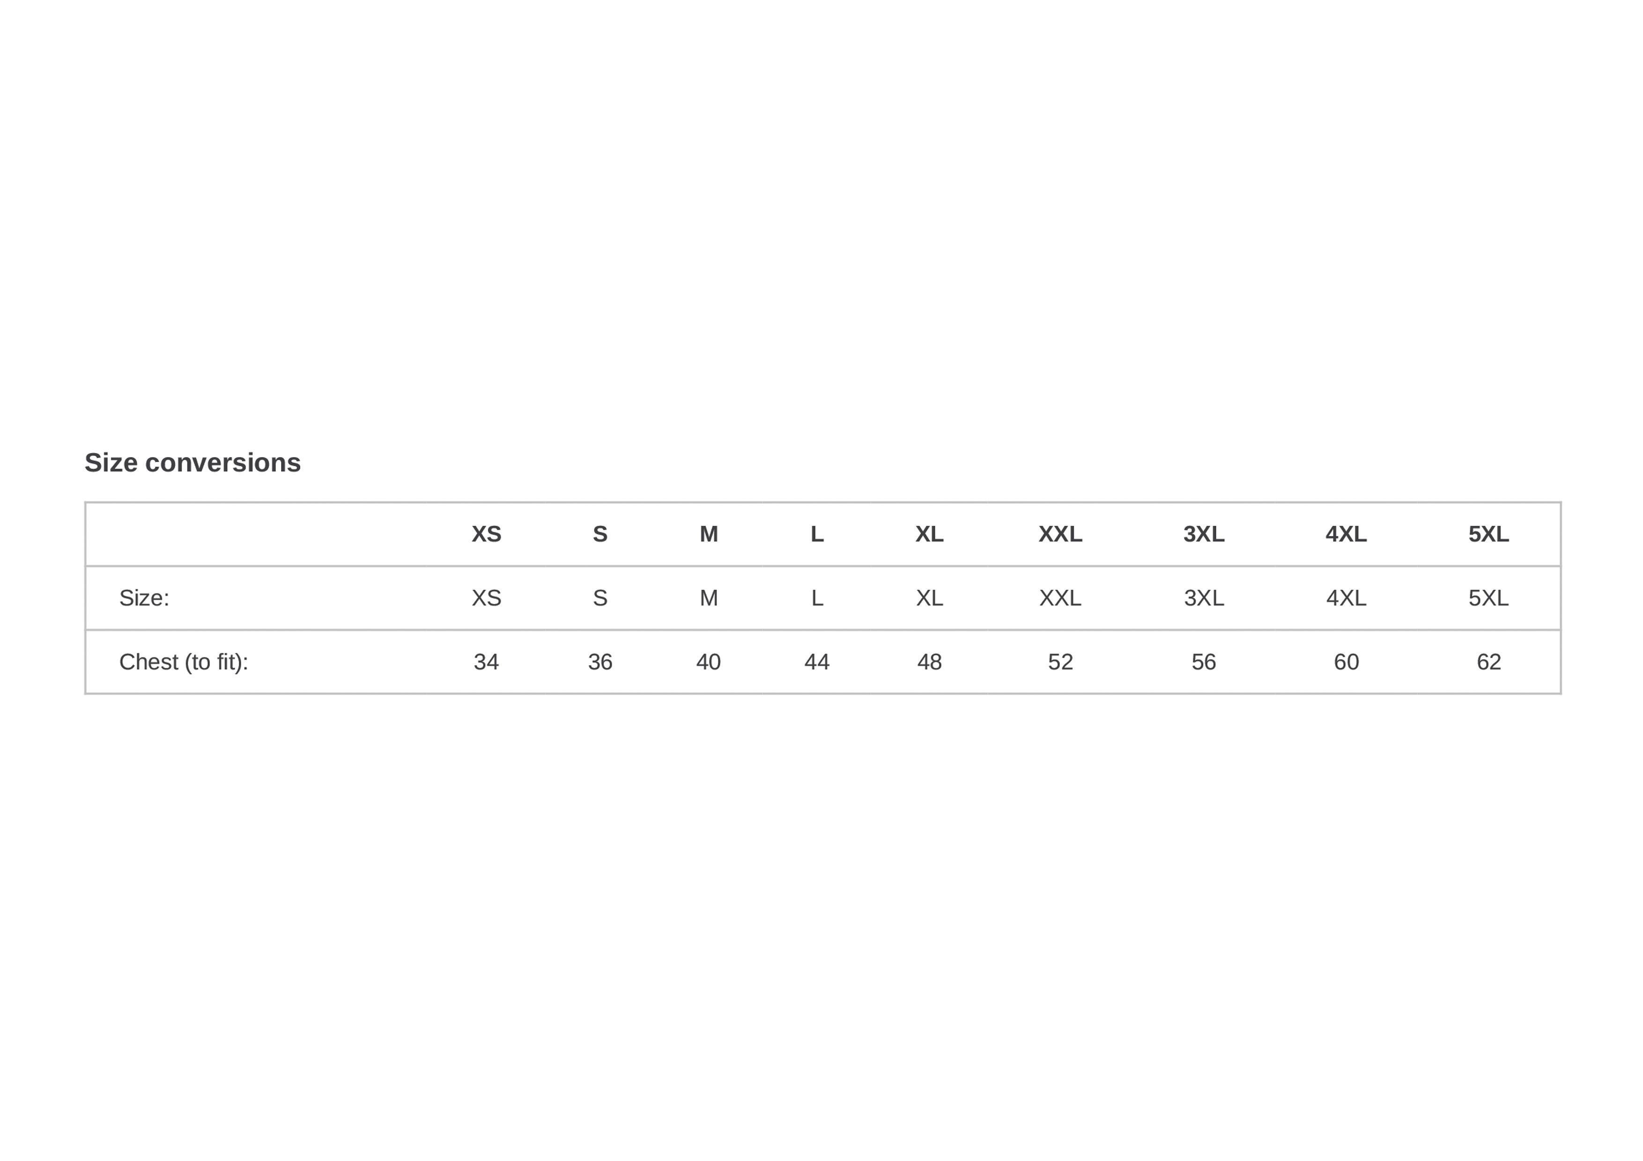The height and width of the screenshot is (1161, 1643).
Task: Click chest value 52
Action: (x=1060, y=661)
